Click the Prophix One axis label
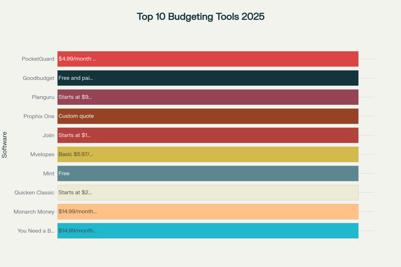 [x=39, y=116]
